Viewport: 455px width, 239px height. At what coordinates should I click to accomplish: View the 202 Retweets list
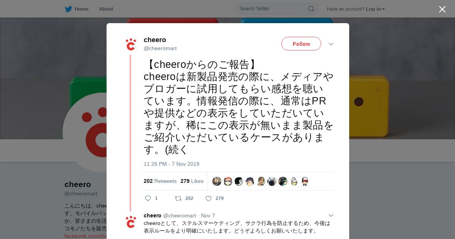[160, 181]
